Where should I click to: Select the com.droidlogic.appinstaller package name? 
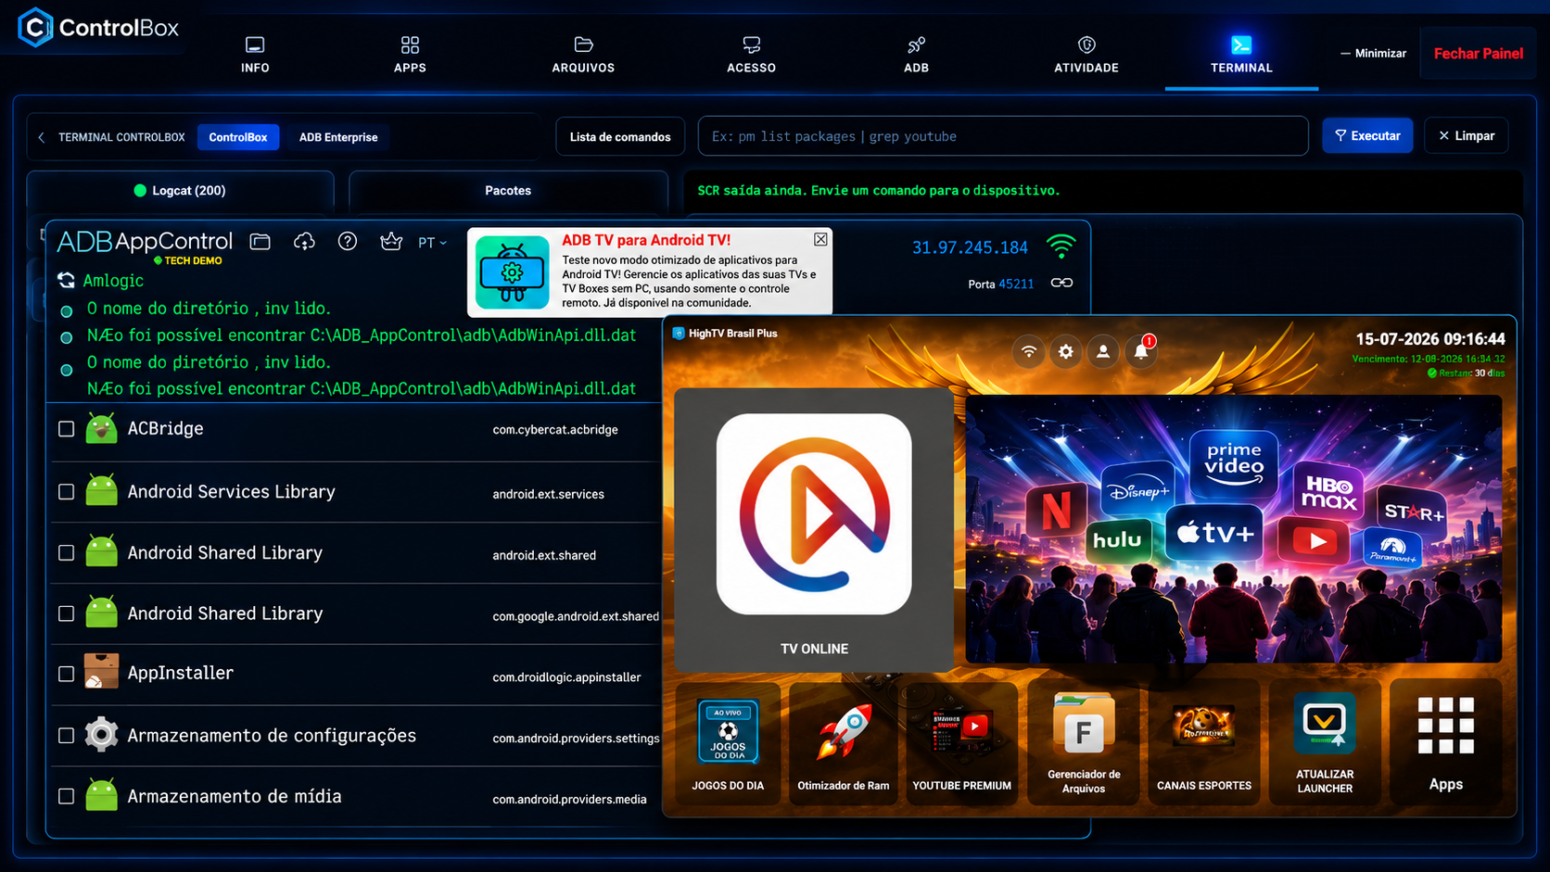(566, 677)
